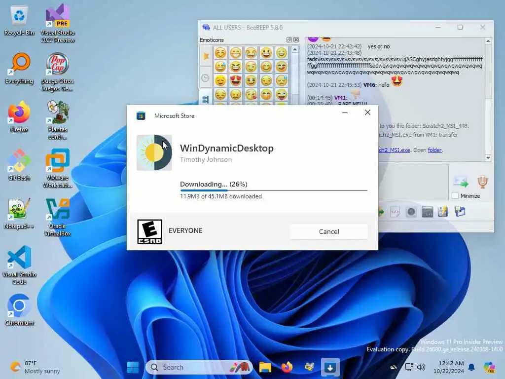The image size is (505, 379).
Task: Open the 'folder' link in BeeBEEP chat
Action: point(435,150)
